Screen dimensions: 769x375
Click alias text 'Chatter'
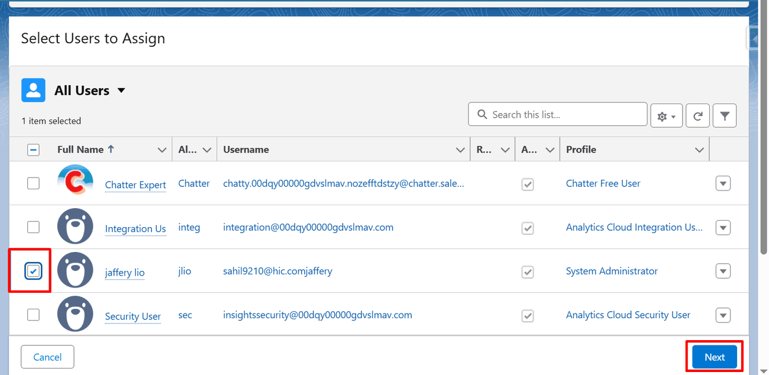(194, 183)
